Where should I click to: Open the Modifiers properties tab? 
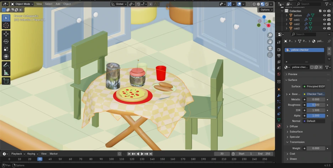pyautogui.click(x=279, y=96)
